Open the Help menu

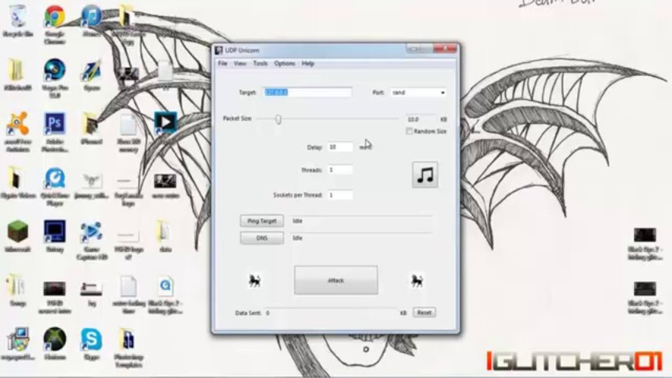[x=308, y=64]
